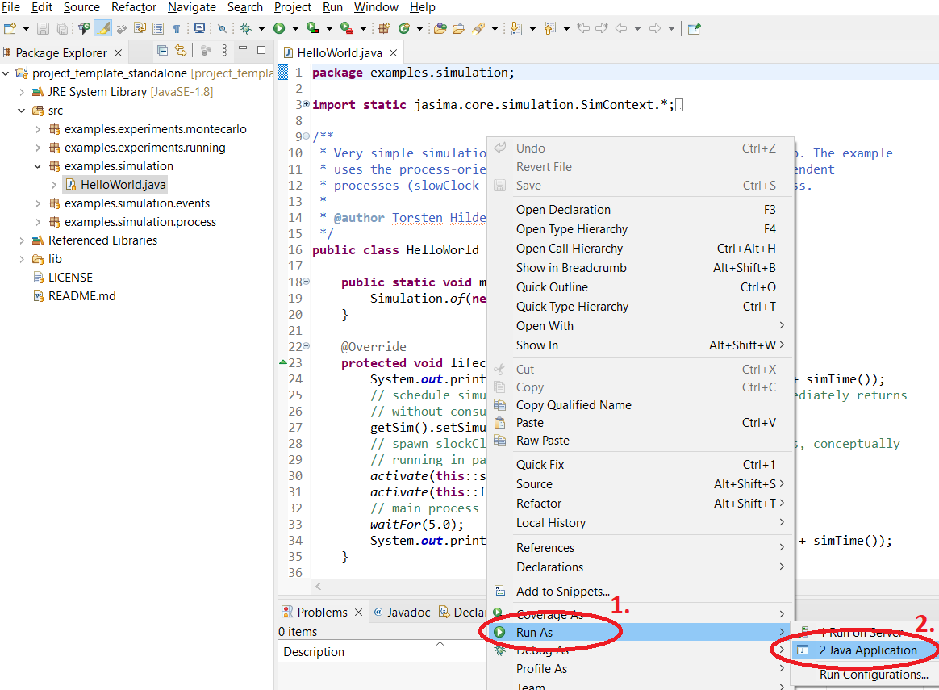
Task: Choose Open Declaration in context menu
Action: pos(563,210)
